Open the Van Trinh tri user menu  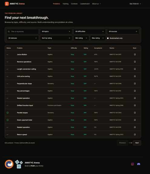pyautogui.click(x=135, y=4)
